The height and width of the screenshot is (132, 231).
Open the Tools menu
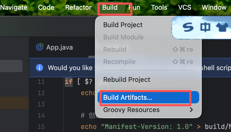159,7
